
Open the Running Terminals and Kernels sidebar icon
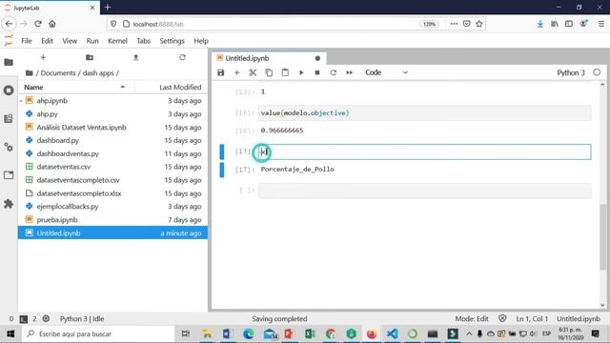pos(9,91)
